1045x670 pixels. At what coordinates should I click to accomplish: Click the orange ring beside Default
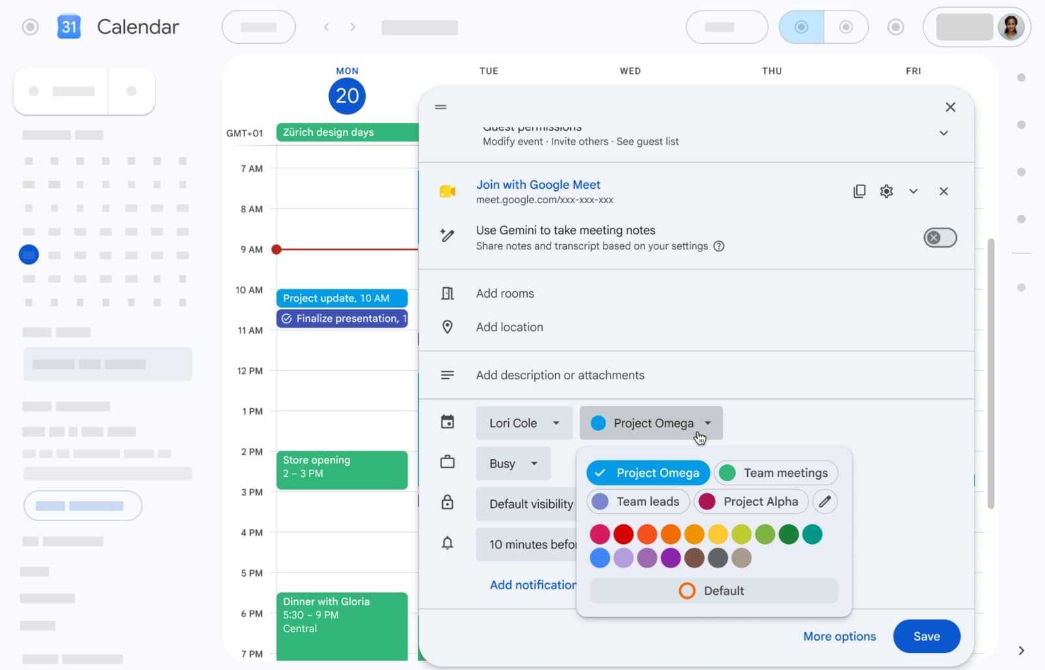[687, 591]
